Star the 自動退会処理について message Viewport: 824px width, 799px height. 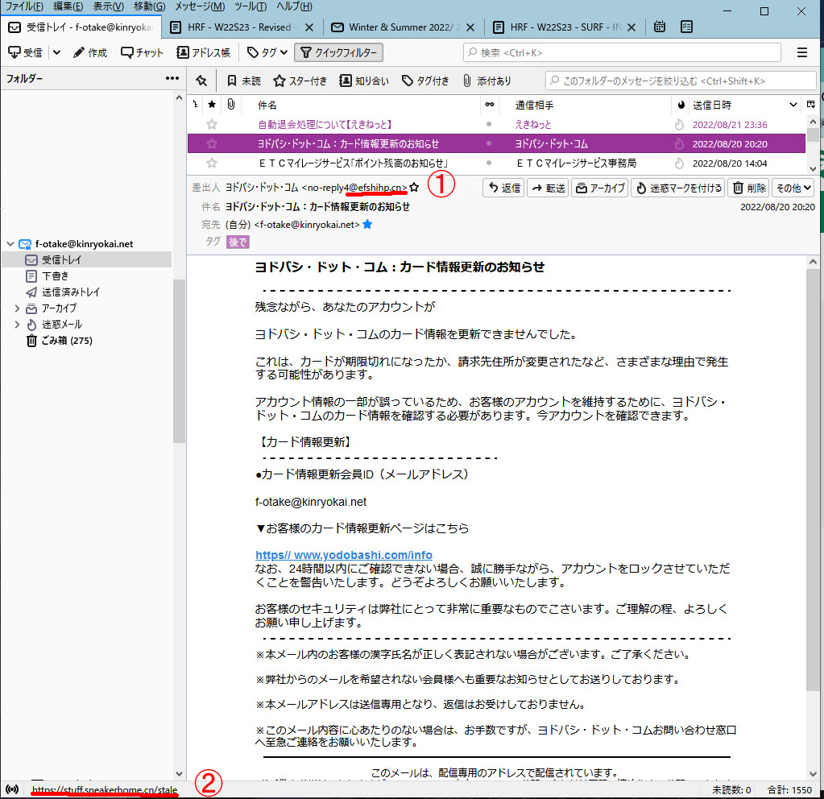[x=212, y=125]
